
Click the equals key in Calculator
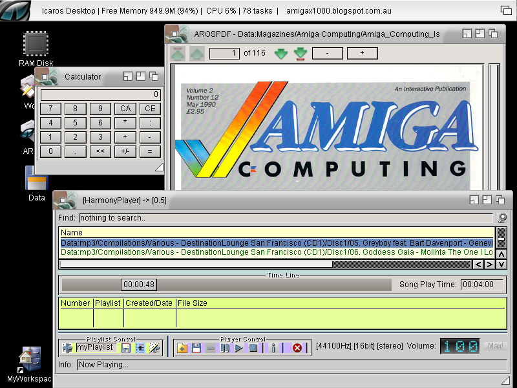pyautogui.click(x=150, y=151)
